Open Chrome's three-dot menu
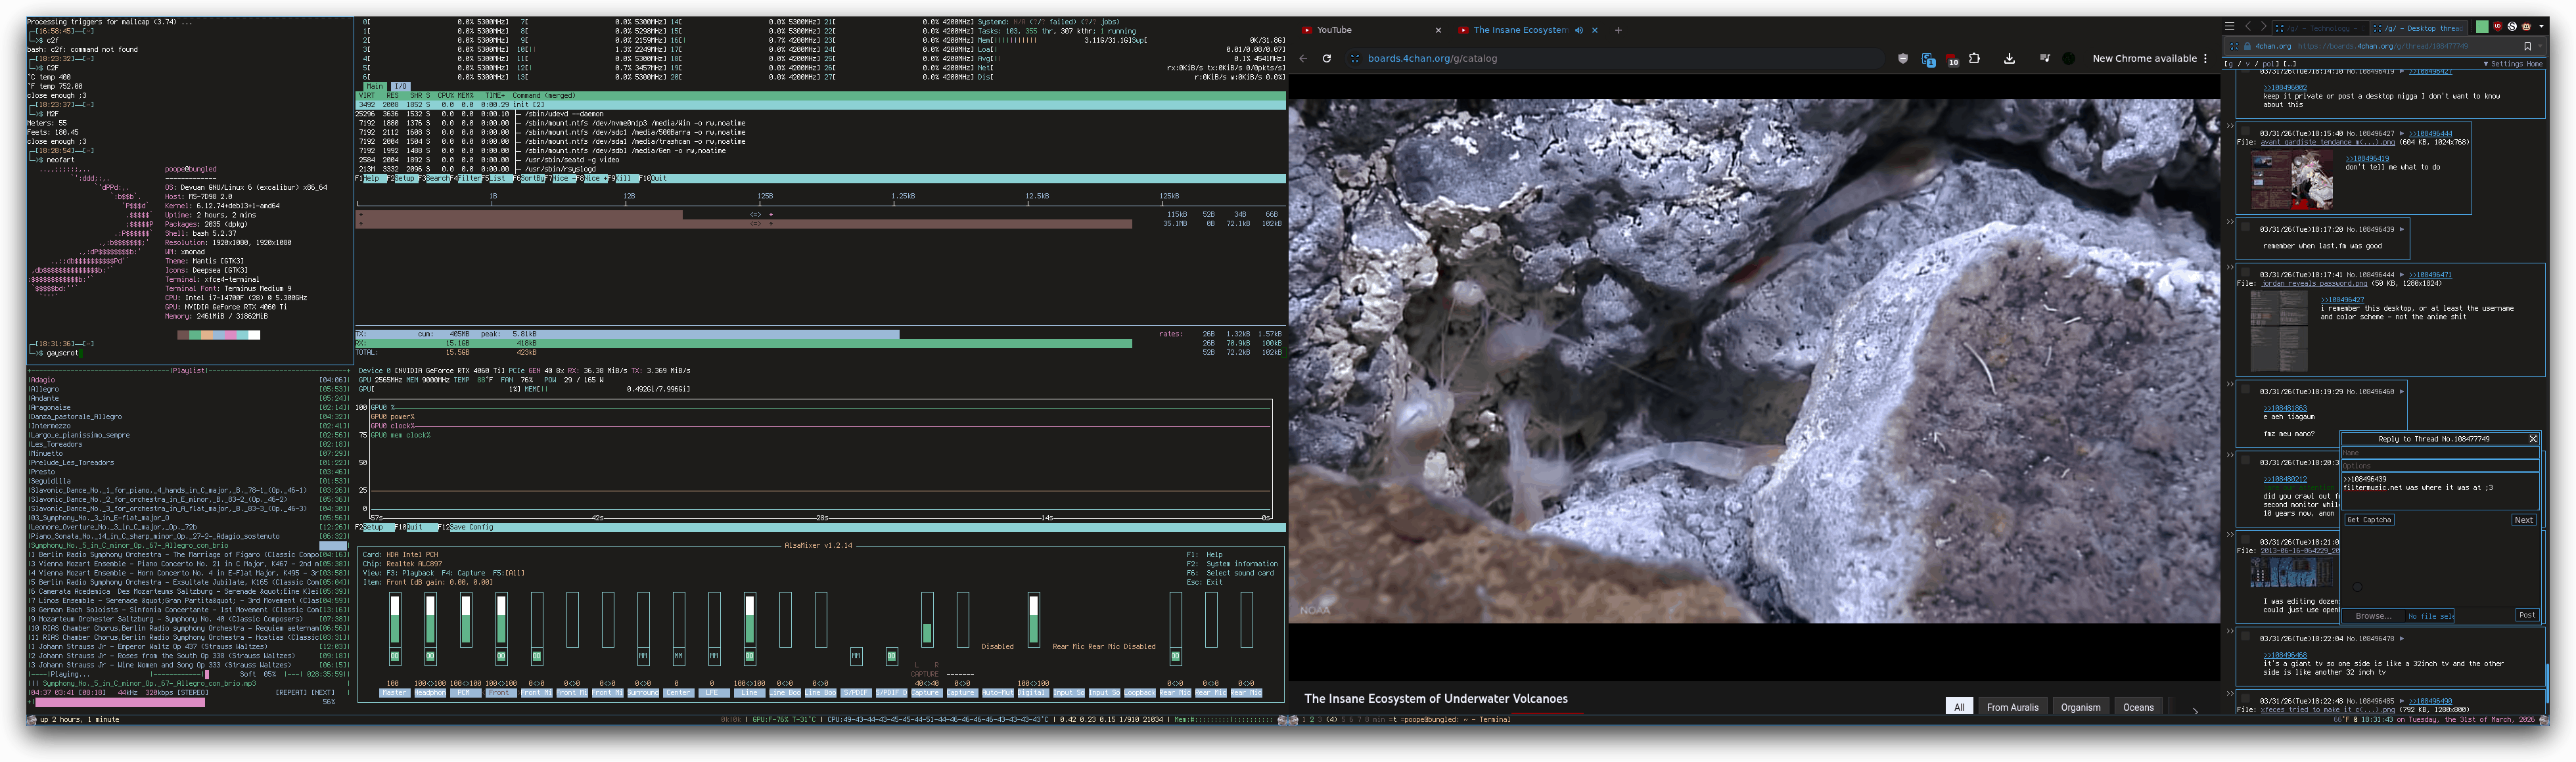This screenshot has width=2576, height=762. point(2205,59)
